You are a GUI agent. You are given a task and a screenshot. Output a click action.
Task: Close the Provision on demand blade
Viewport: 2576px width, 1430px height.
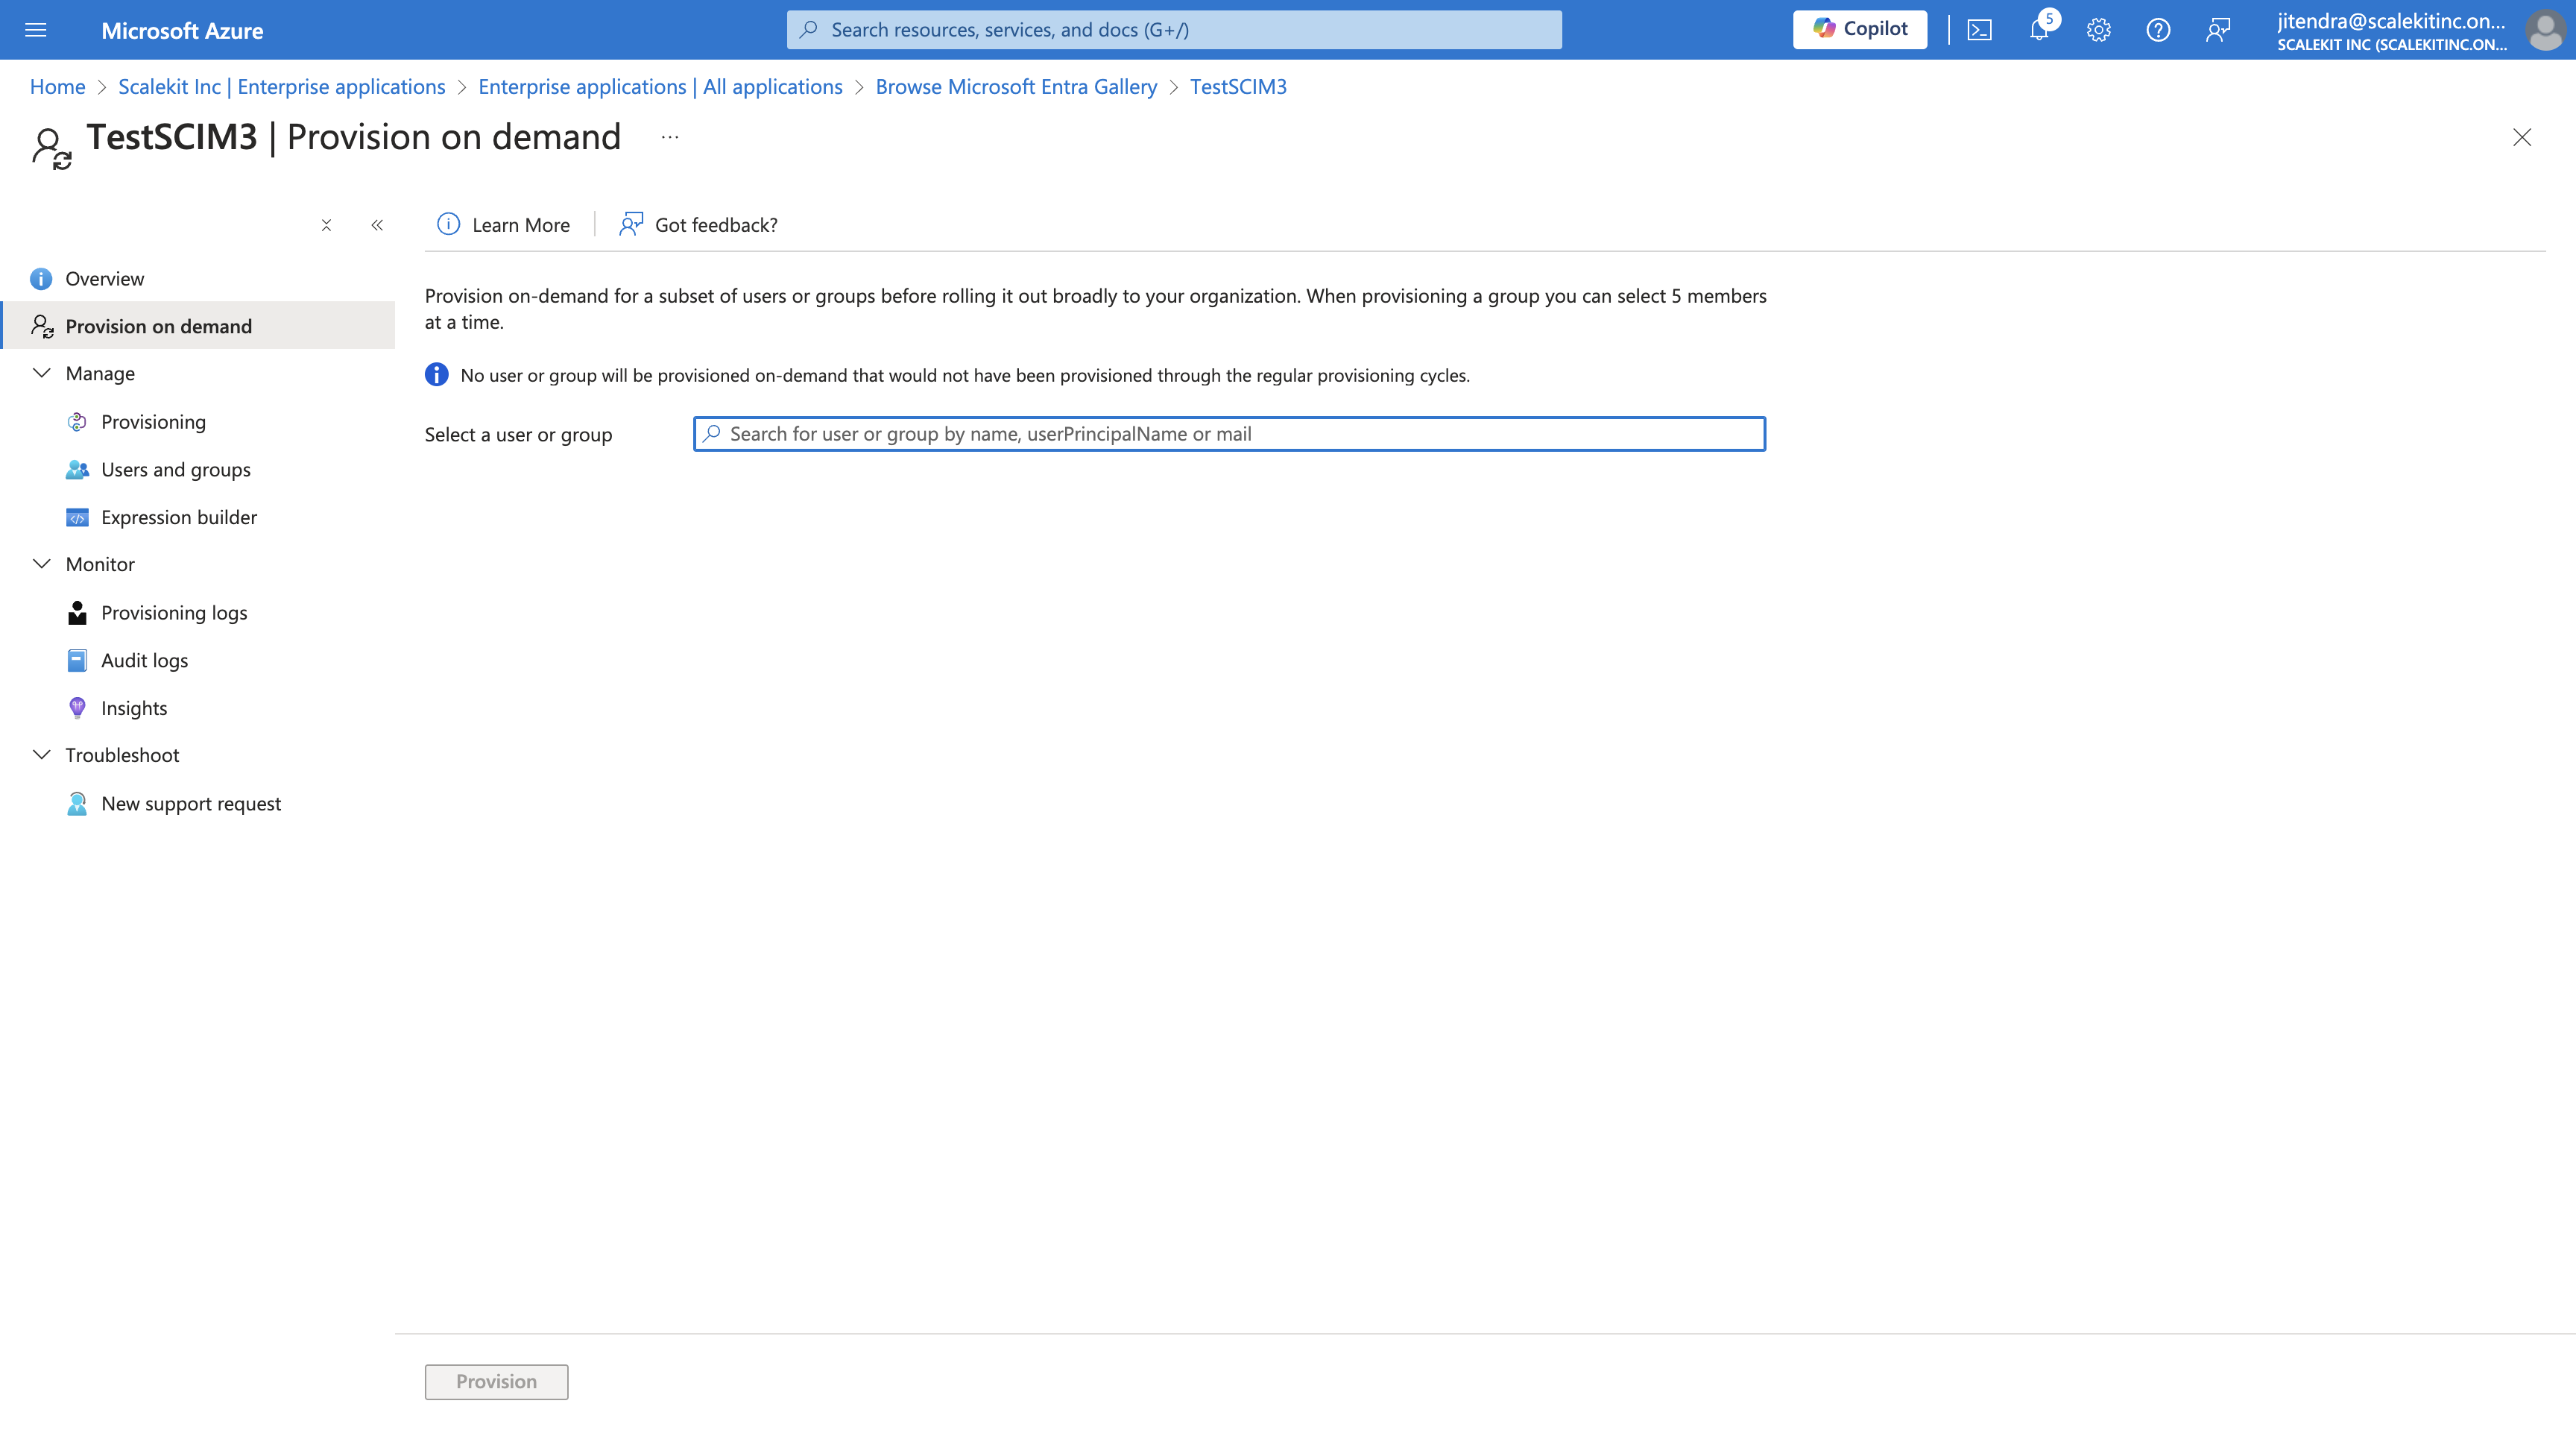2521,137
